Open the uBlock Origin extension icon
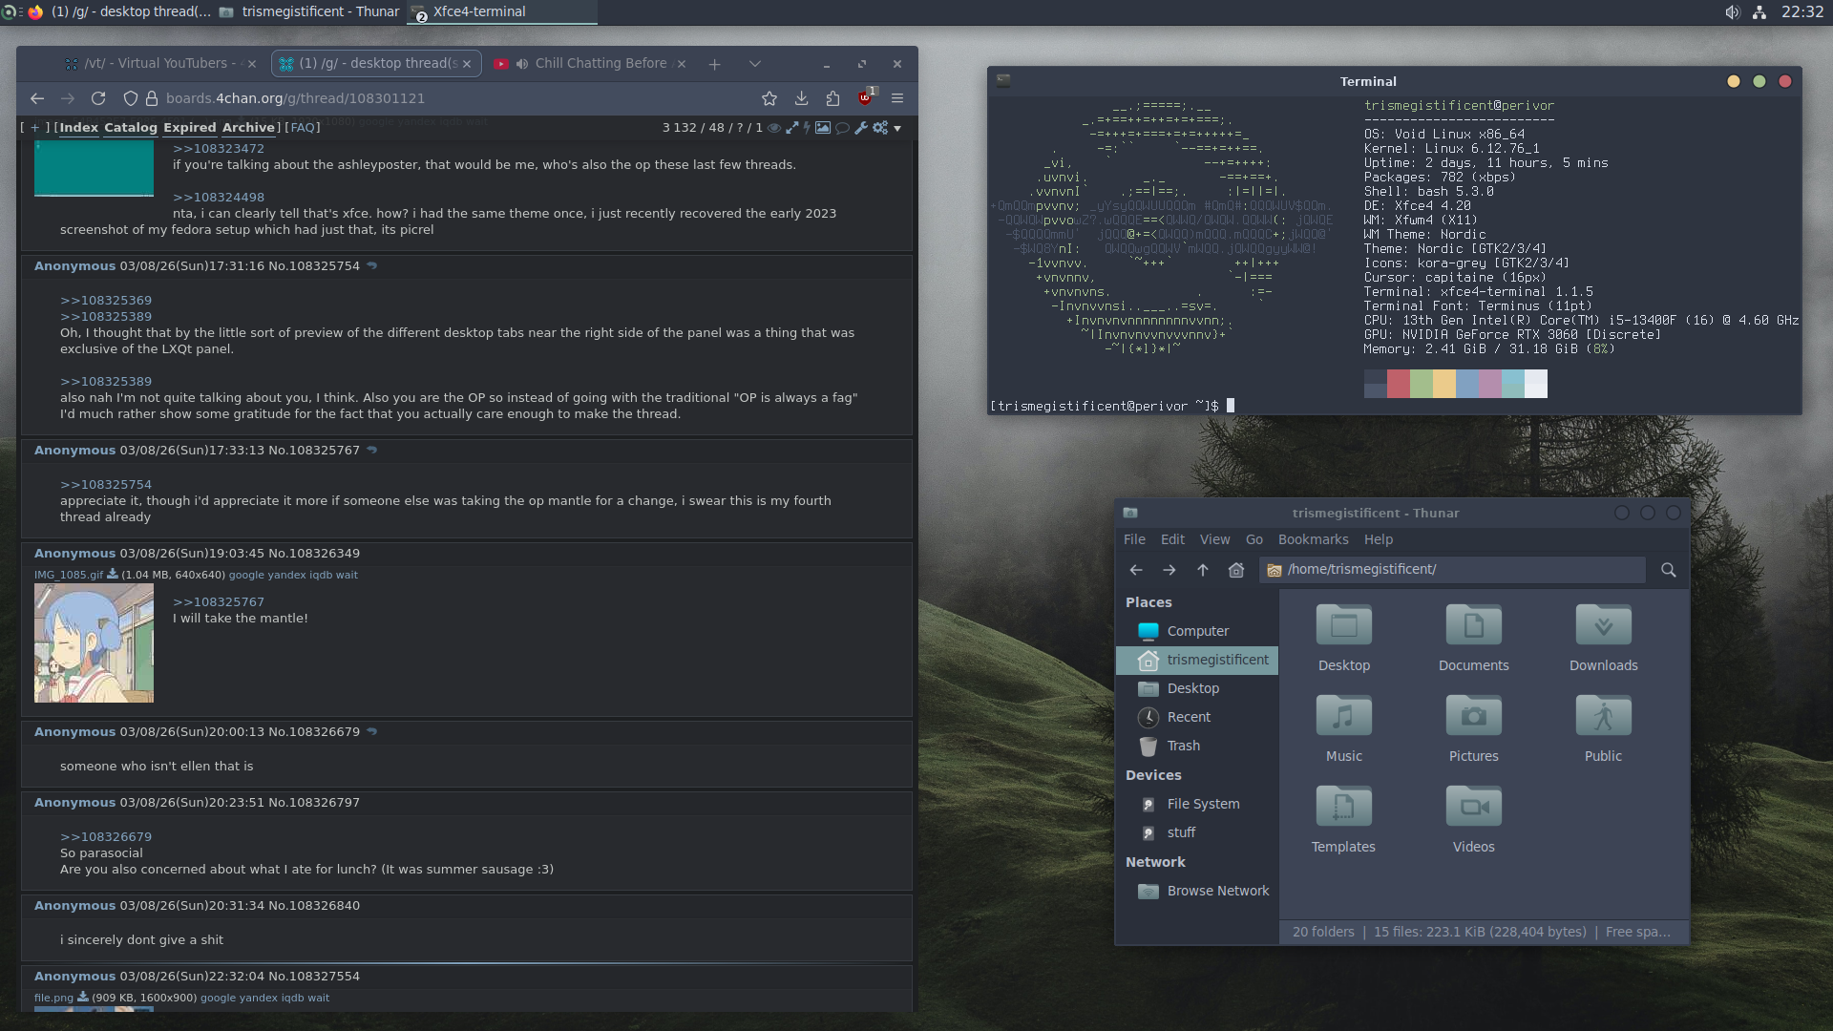Image resolution: width=1833 pixels, height=1031 pixels. tap(865, 98)
